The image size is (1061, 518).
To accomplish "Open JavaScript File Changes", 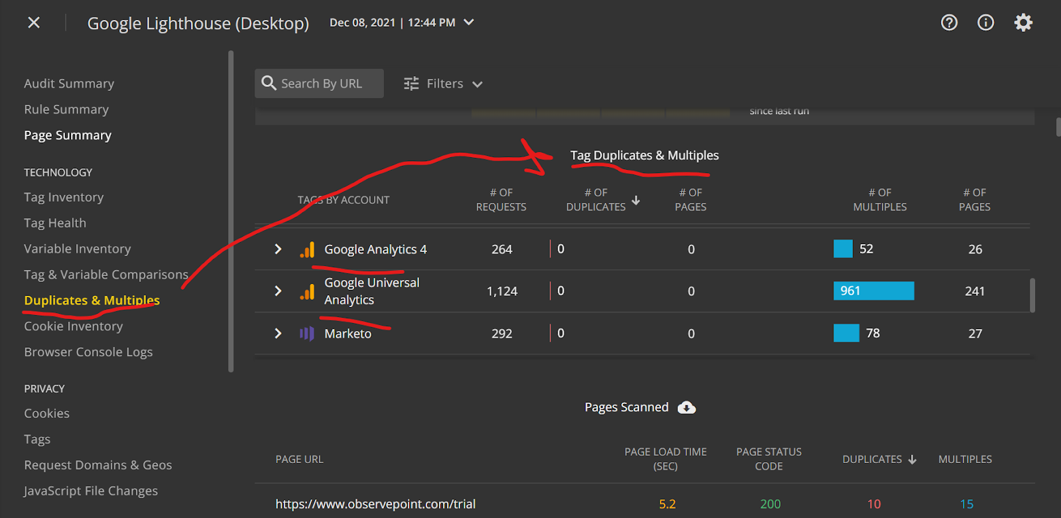I will (91, 491).
